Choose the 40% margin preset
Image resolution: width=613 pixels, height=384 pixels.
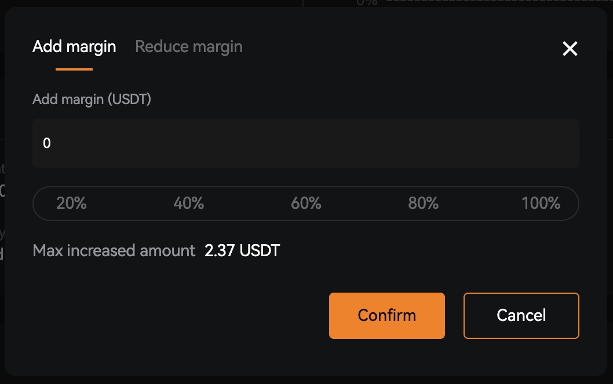click(189, 204)
